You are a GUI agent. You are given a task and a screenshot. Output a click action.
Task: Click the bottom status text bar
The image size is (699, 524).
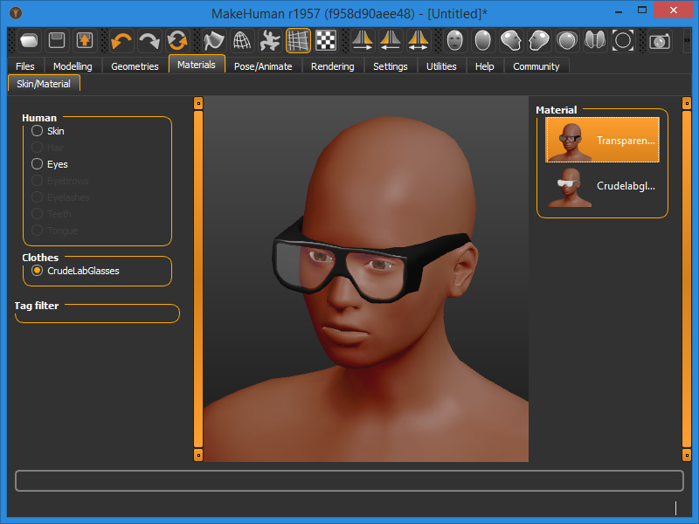pos(349,481)
